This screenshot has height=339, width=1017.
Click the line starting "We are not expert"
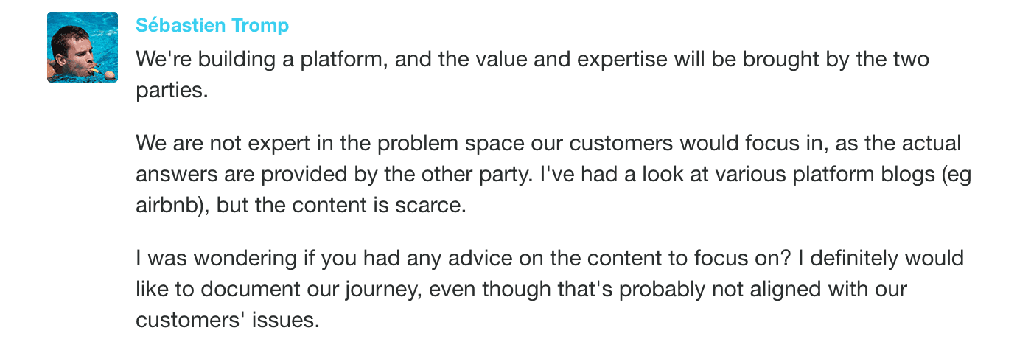pyautogui.click(x=548, y=142)
